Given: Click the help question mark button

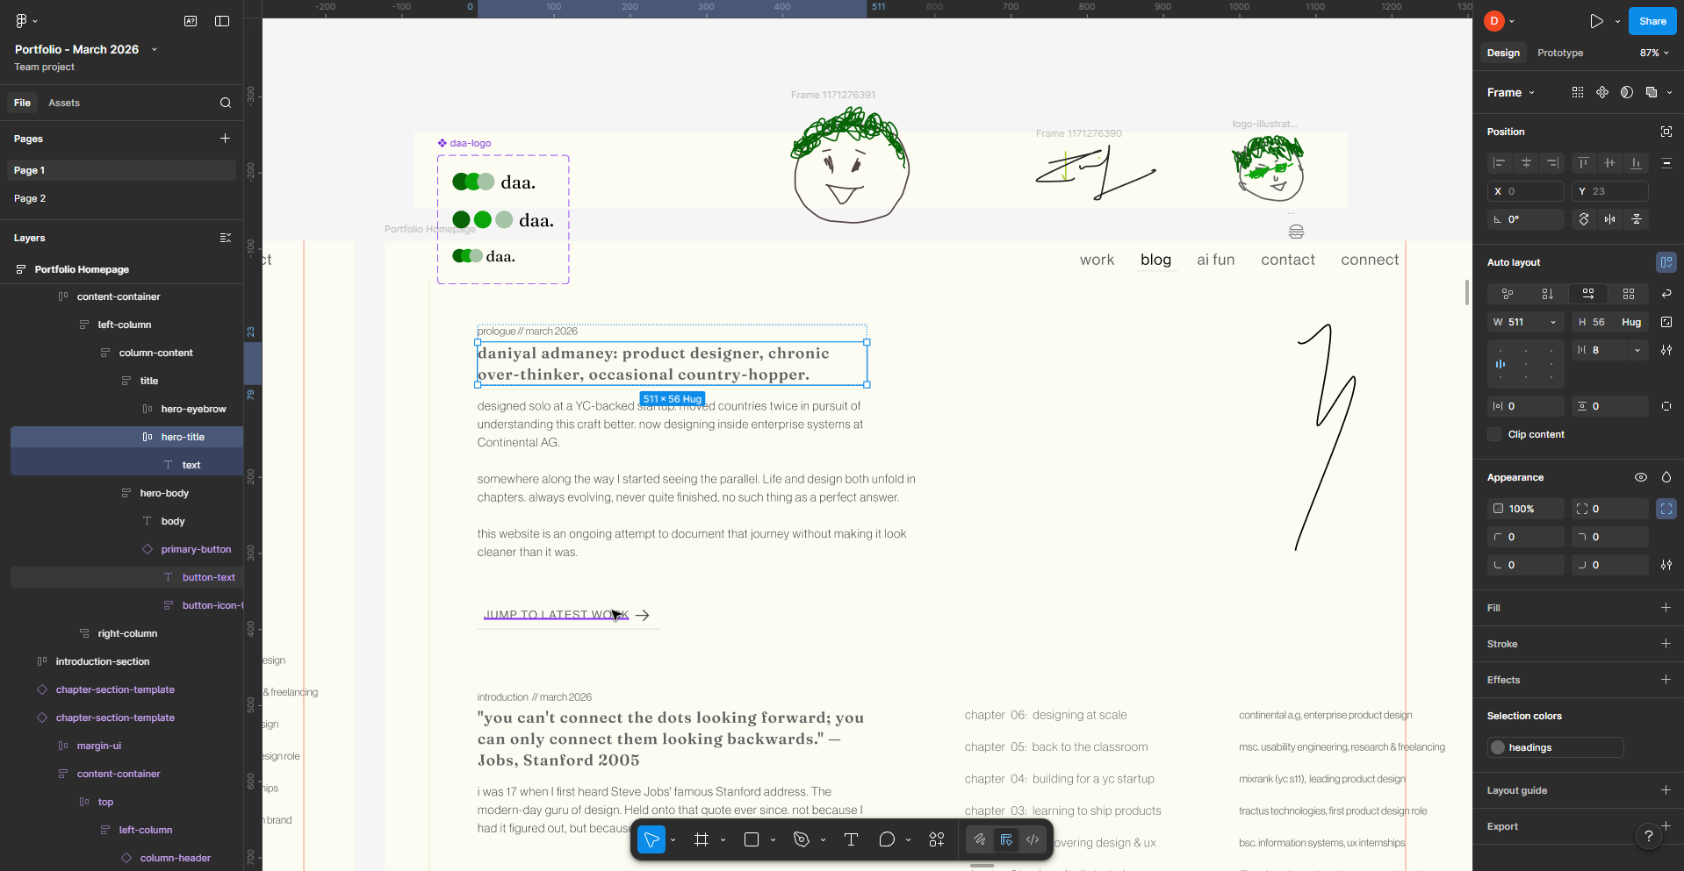Looking at the screenshot, I should [x=1649, y=836].
